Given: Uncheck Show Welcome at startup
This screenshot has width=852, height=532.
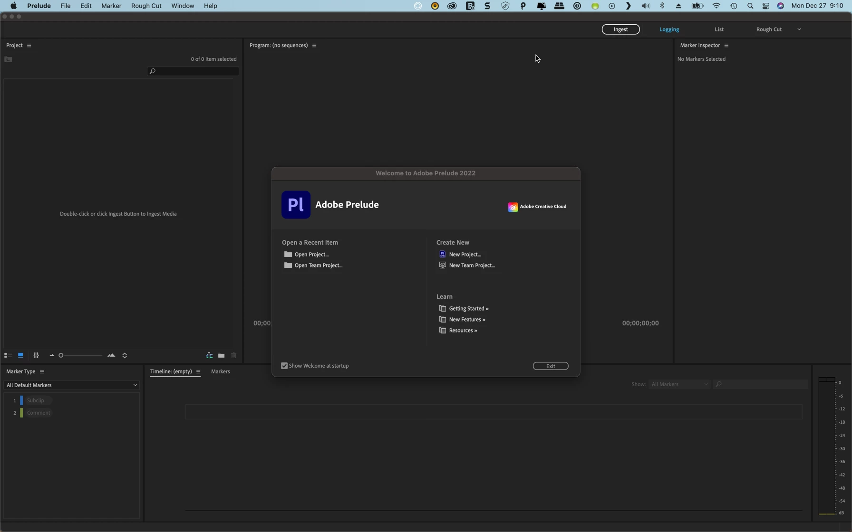Looking at the screenshot, I should click(284, 366).
